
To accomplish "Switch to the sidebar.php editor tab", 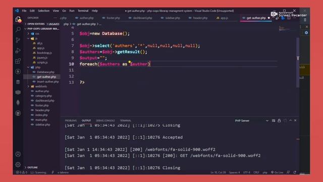I will 171,18.
